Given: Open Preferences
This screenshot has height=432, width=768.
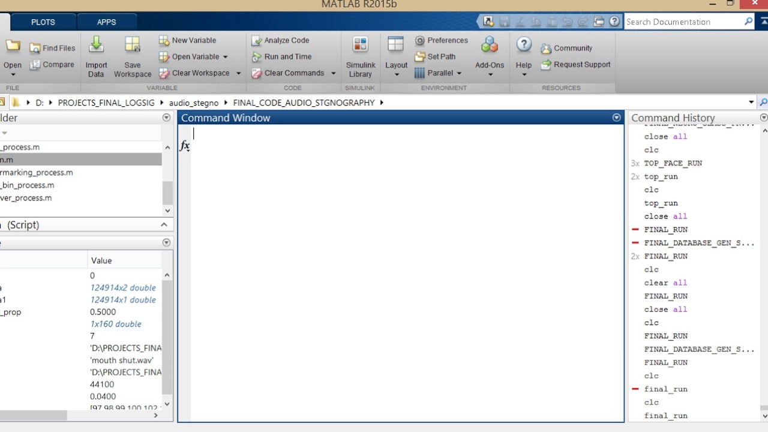Looking at the screenshot, I should (441, 40).
